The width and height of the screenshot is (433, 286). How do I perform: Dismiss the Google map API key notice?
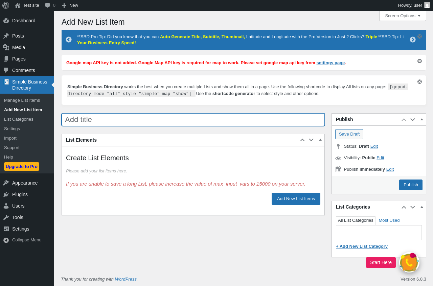(x=419, y=61)
